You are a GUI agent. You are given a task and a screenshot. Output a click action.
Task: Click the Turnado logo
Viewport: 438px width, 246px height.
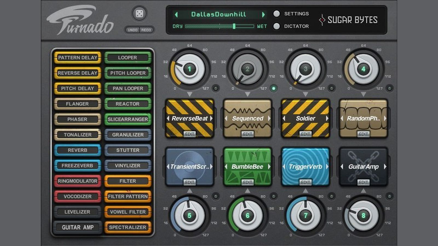[80, 20]
